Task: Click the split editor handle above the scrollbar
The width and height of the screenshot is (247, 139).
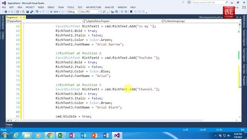Action: point(240,25)
